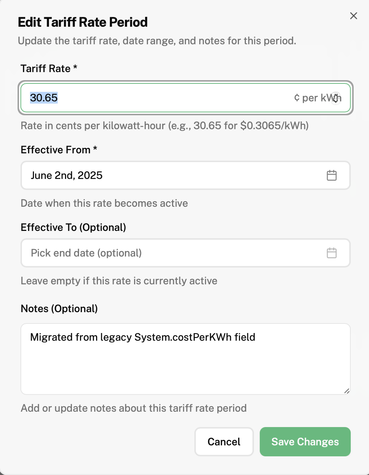Close the Edit Tariff Rate Period dialog
Image resolution: width=369 pixels, height=475 pixels.
[x=353, y=16]
